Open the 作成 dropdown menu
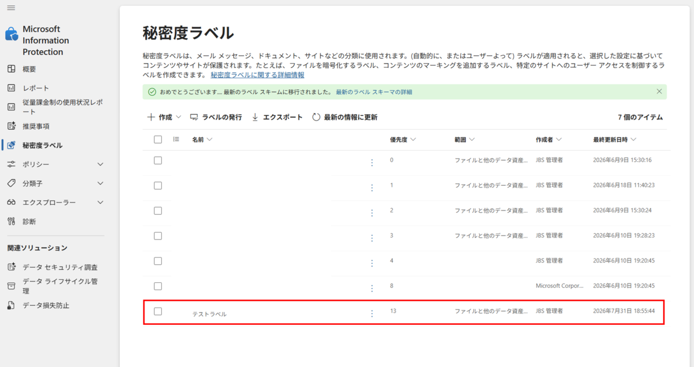 164,117
